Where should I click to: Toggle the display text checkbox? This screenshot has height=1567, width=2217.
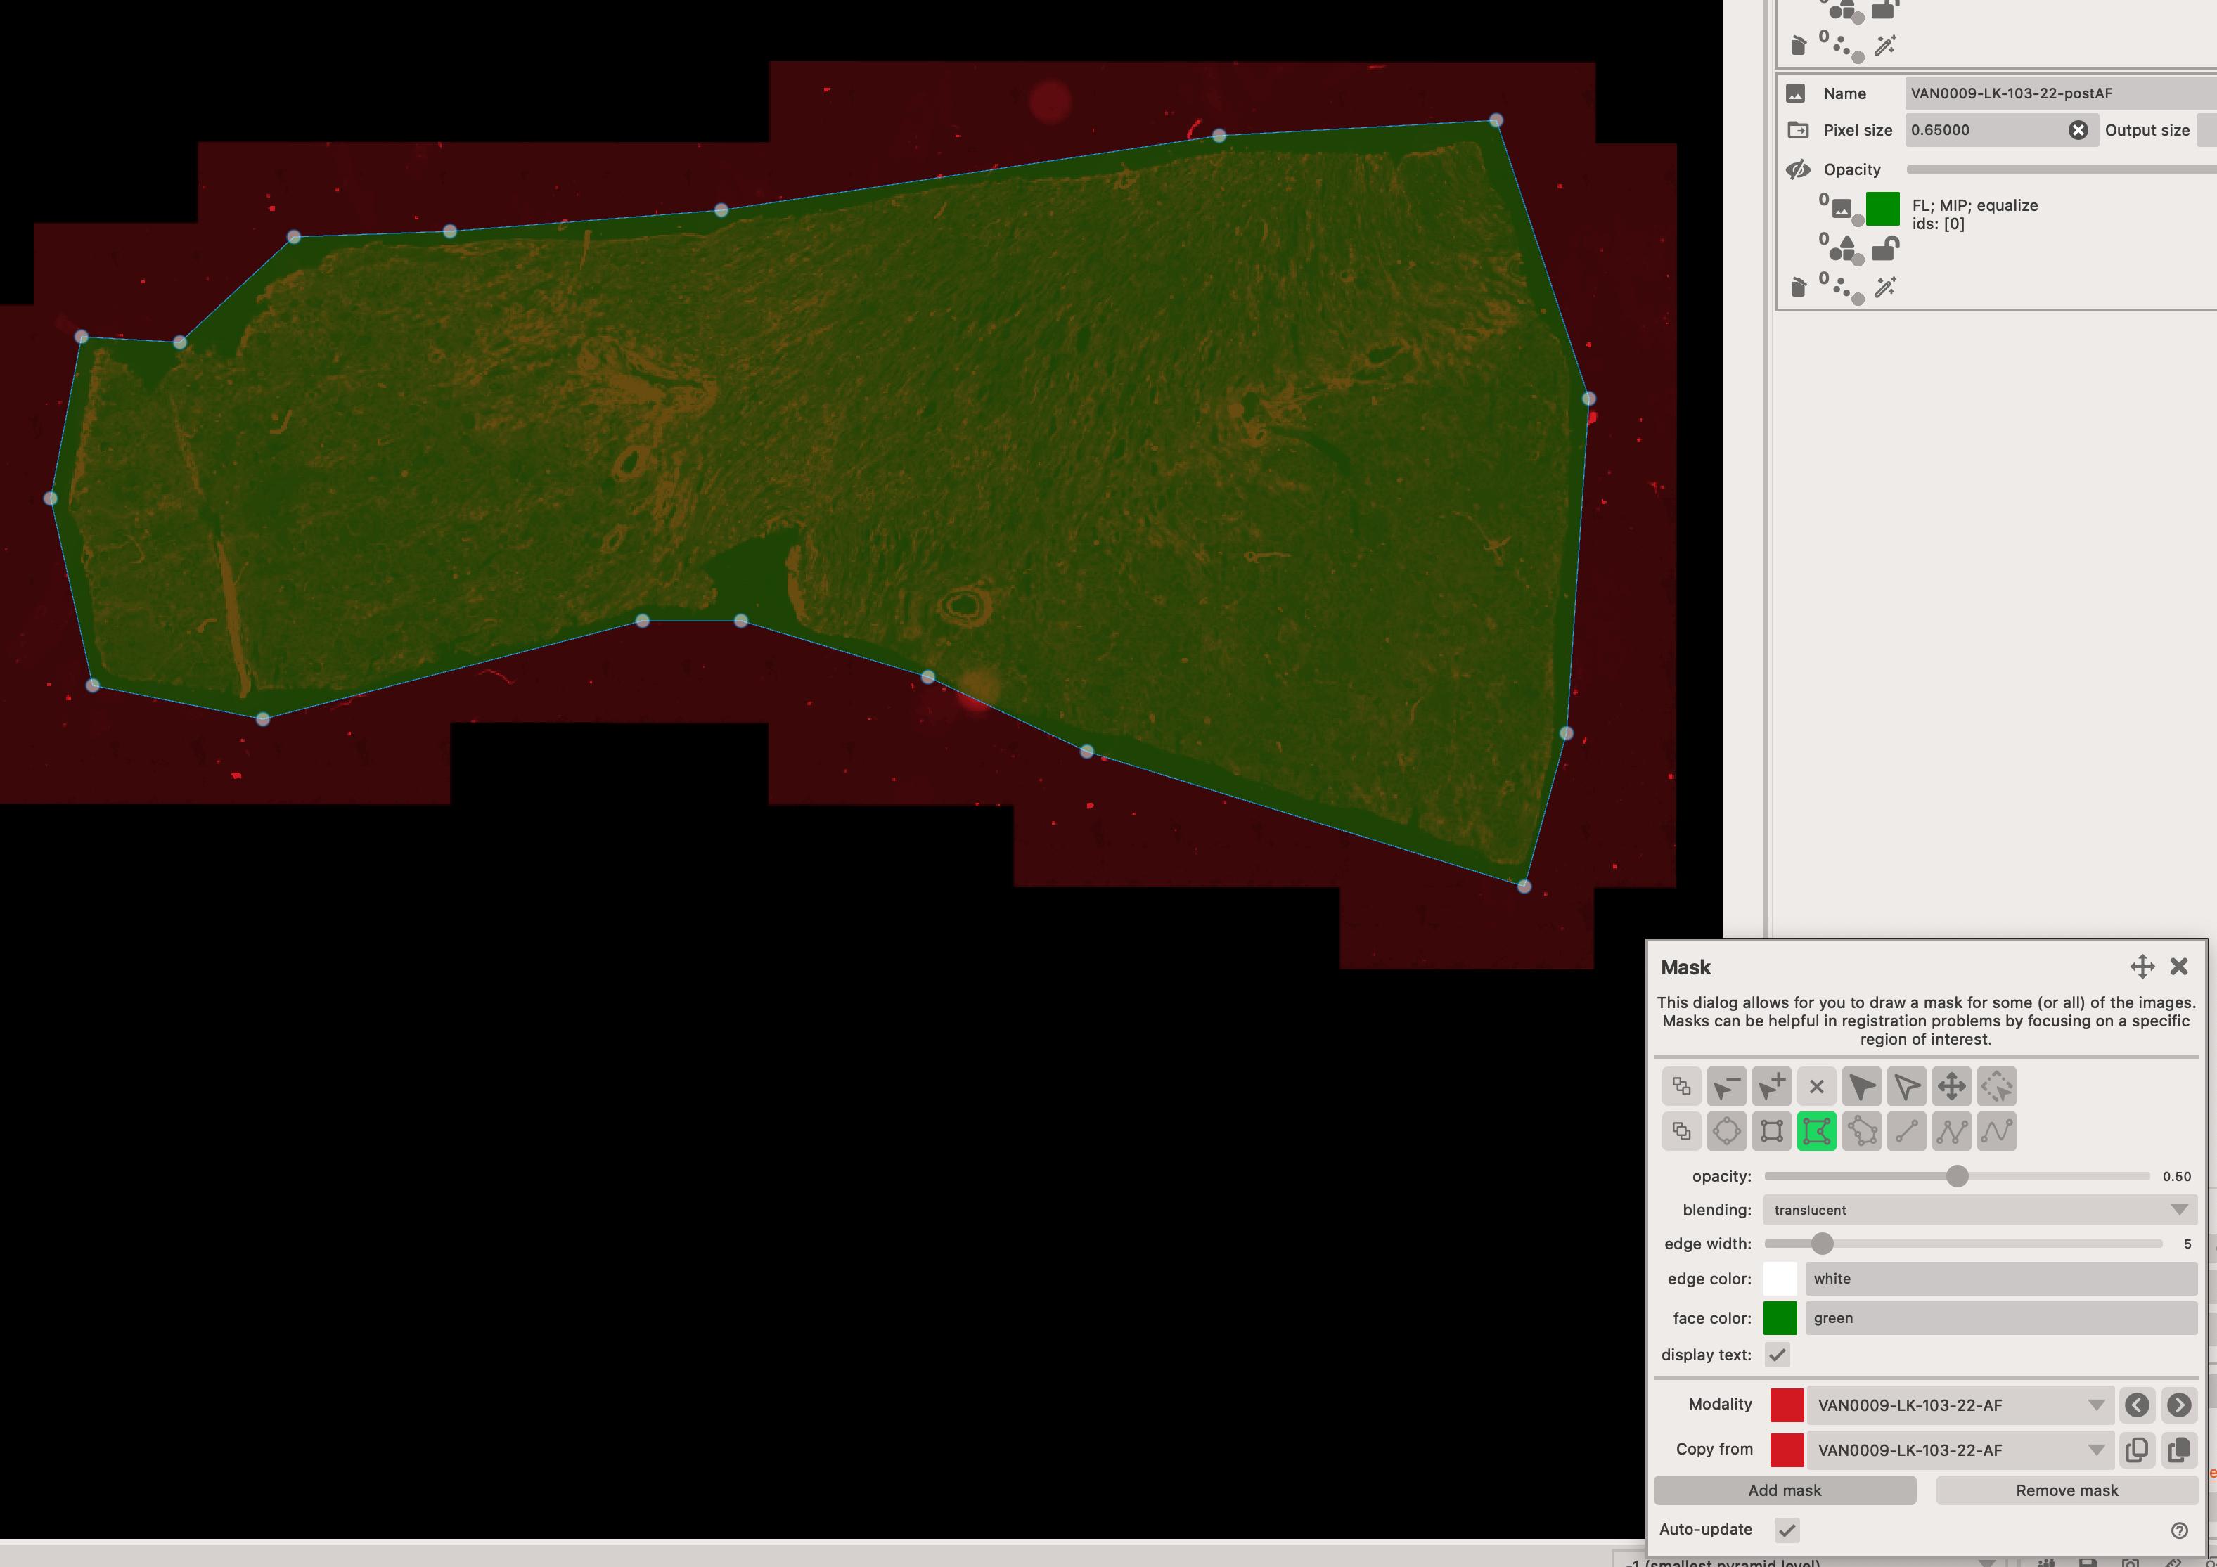coord(1778,1355)
